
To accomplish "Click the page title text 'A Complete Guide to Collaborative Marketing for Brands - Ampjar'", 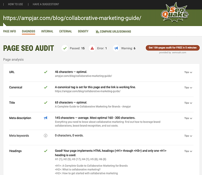I will click(x=93, y=106).
